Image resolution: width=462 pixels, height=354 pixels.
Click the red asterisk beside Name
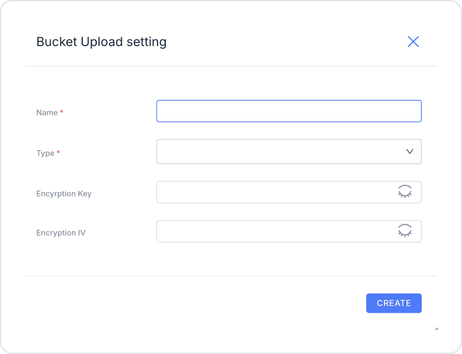coord(61,111)
